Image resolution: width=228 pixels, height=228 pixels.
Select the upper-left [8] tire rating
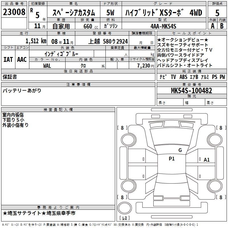pos(122,128)
